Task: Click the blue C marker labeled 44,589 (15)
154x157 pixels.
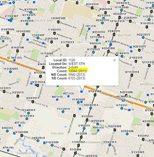Action: click(x=123, y=100)
